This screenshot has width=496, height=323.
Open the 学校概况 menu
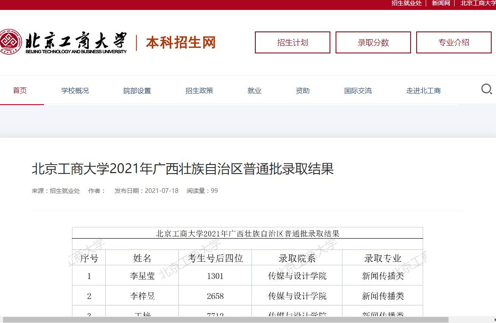click(75, 90)
